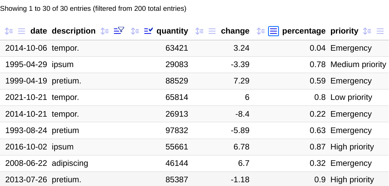Click the quantity cell showing 97832

tap(177, 130)
